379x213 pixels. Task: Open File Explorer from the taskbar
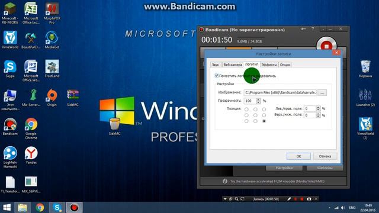pos(23,208)
